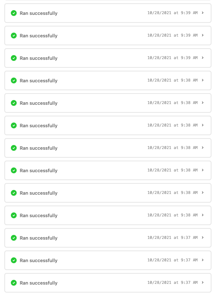This screenshot has height=294, width=214.
Task: Click the timestamp of the third 9:39 AM run
Action: point(172,58)
